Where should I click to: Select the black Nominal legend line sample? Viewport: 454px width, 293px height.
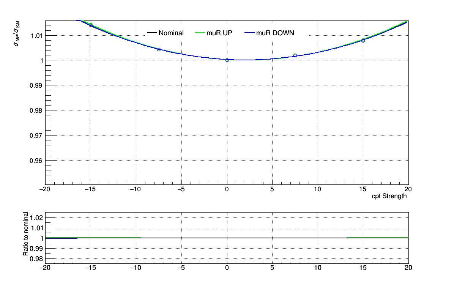coord(152,33)
